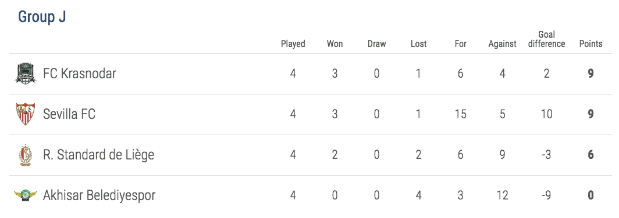Viewport: 619px width, 218px height.
Task: Select Sevilla FC's 15 goals for cell
Action: point(460,114)
